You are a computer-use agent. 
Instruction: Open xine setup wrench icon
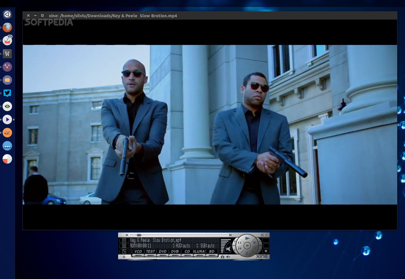click(124, 251)
